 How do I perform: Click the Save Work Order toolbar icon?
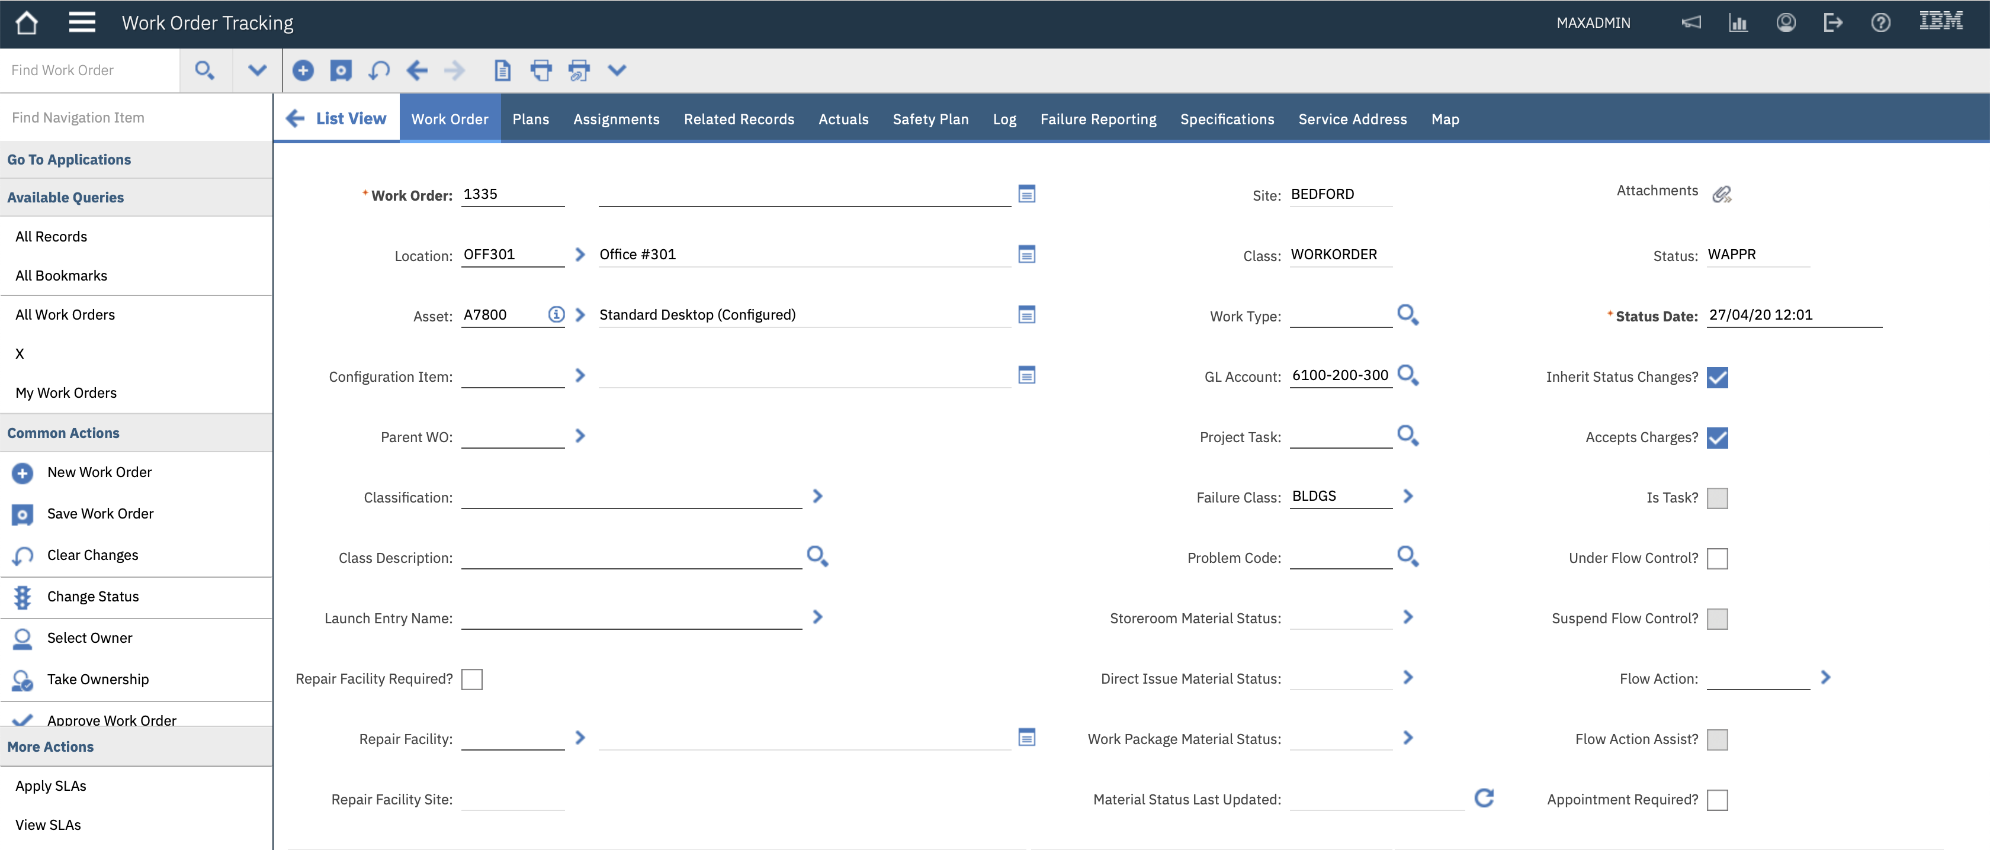click(341, 70)
